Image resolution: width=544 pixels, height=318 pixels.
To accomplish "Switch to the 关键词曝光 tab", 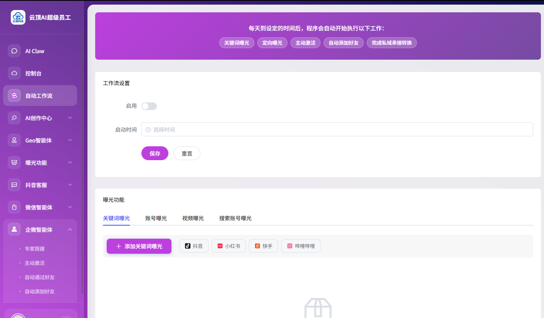I will 116,218.
